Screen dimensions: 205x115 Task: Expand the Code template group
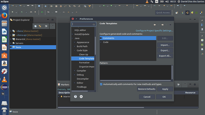101,42
